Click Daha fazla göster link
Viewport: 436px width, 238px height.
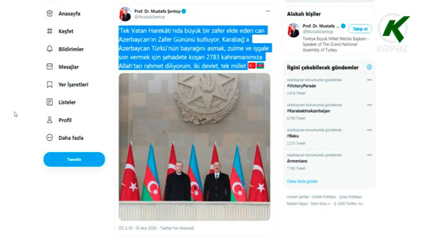tap(302, 181)
